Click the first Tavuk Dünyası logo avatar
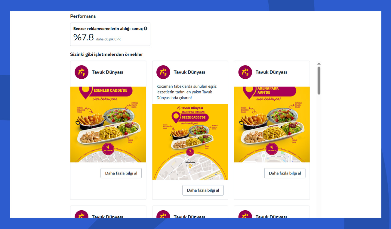The image size is (391, 229). pyautogui.click(x=82, y=72)
